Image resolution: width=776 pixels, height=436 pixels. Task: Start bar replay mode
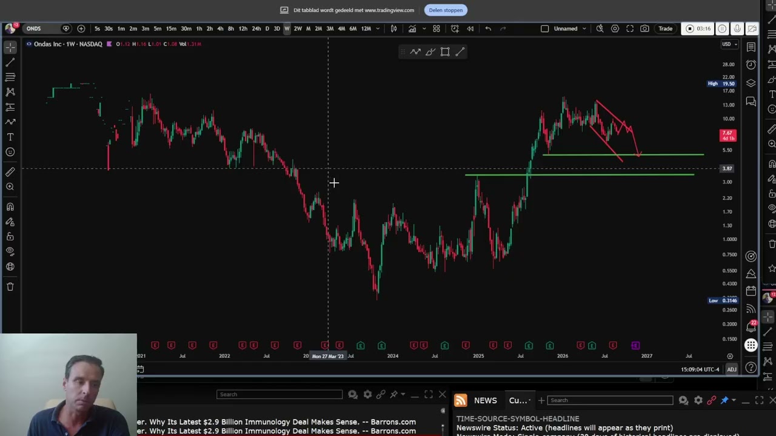(470, 28)
